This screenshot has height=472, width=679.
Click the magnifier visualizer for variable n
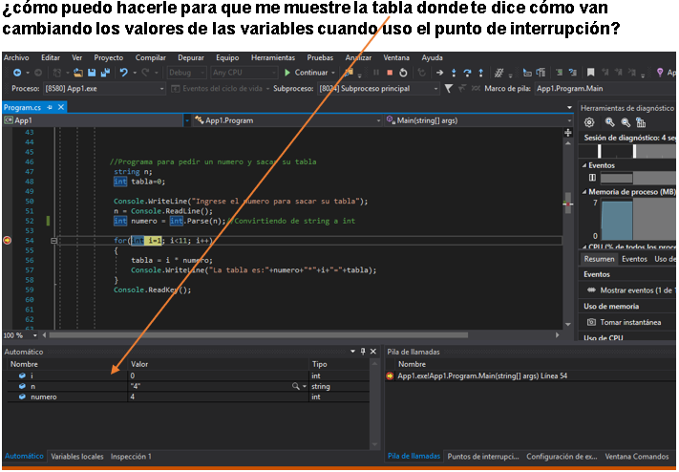click(296, 386)
